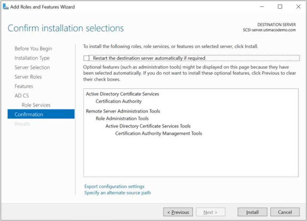The height and width of the screenshot is (221, 307).
Task: Select Active Directory Certificate Services entry
Action: click(x=122, y=94)
